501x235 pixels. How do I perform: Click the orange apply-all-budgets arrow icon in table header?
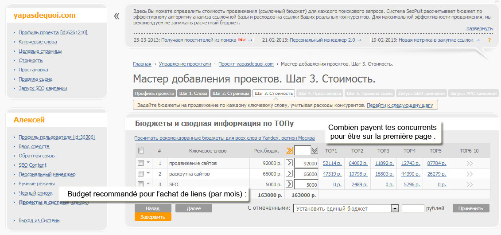pos(289,151)
